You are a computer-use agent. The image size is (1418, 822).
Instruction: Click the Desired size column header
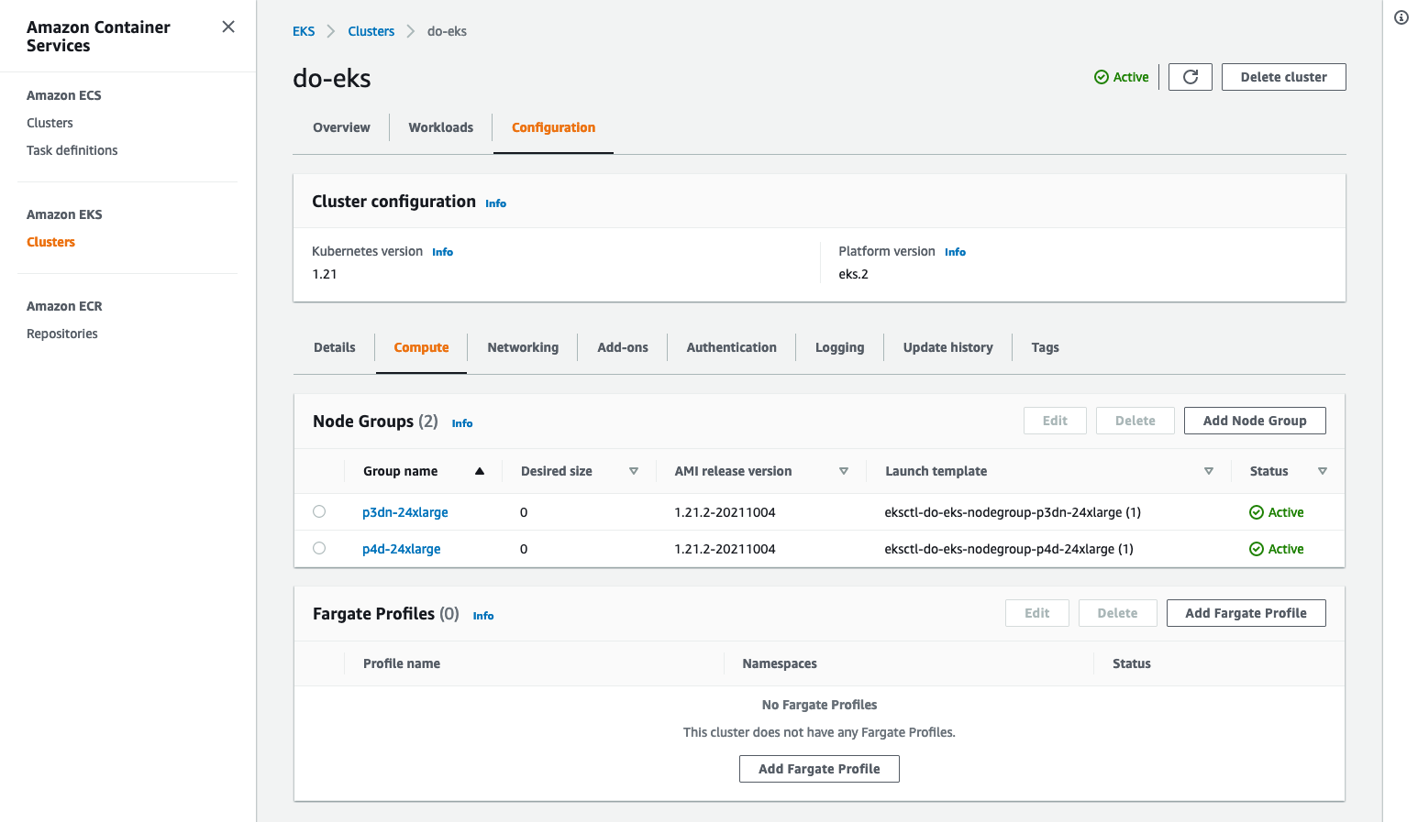pos(557,471)
